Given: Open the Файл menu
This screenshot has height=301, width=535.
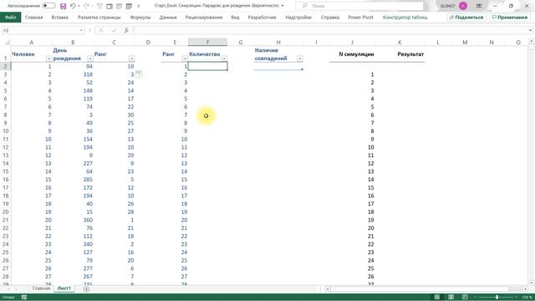Looking at the screenshot, I should click(x=10, y=18).
